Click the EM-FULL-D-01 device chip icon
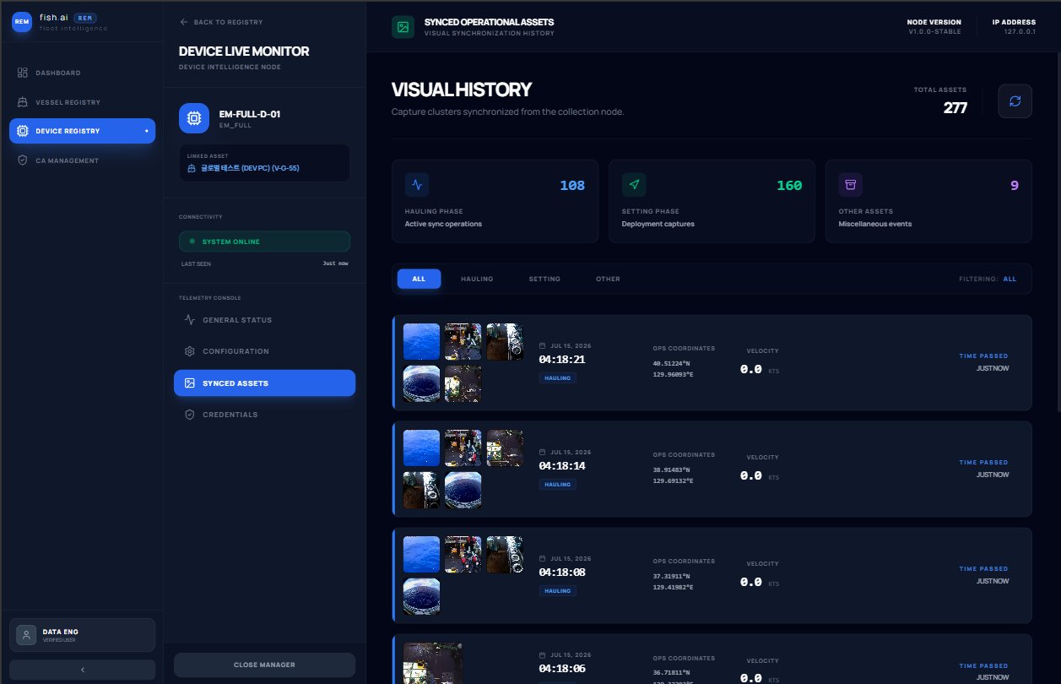 tap(194, 118)
